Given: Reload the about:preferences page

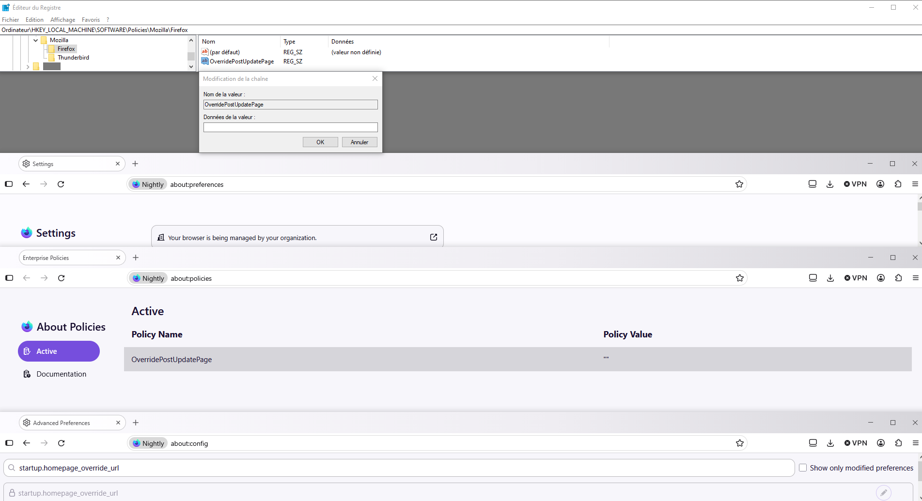Looking at the screenshot, I should (61, 184).
